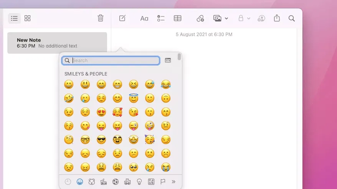This screenshot has height=189, width=337.
Task: Toggle the full character viewer button
Action: (168, 60)
